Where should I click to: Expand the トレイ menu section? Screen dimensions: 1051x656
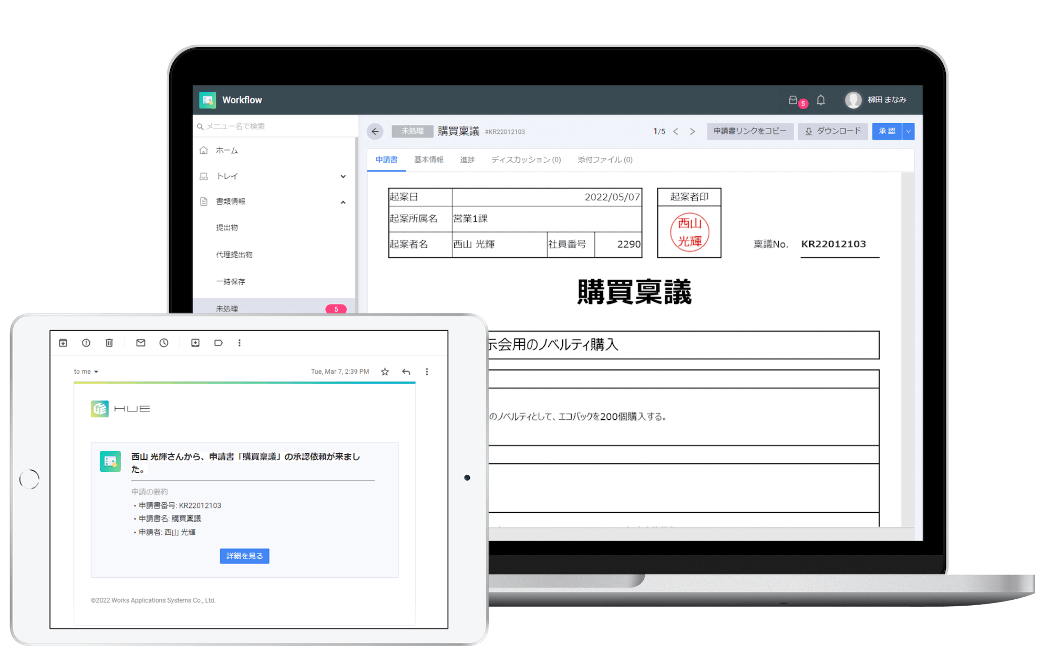coord(343,176)
